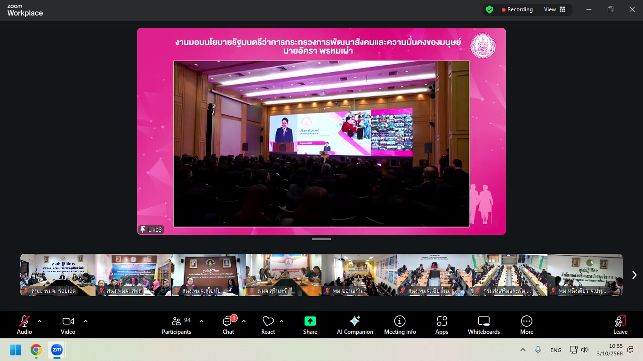Open the Participants list
This screenshot has width=643, height=361.
coord(177,325)
